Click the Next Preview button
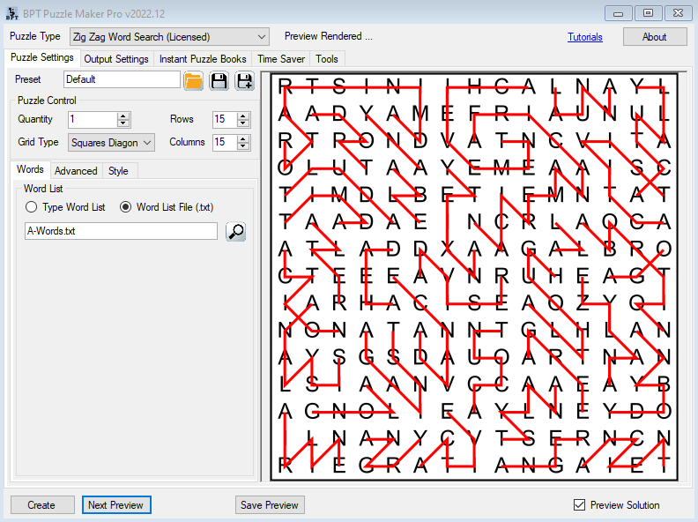Image resolution: width=698 pixels, height=522 pixels. coord(116,505)
